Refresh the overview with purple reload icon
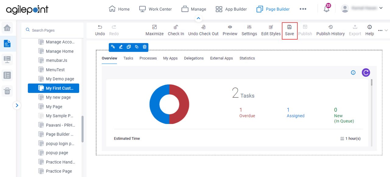Screen dimensions: 390x177 click(366, 73)
